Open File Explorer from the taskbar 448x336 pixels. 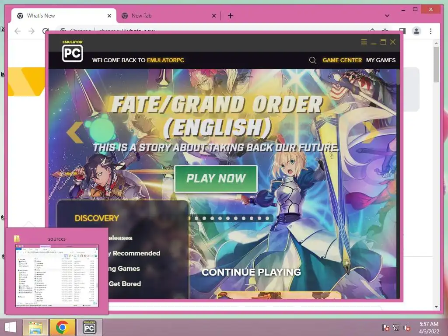(x=35, y=327)
